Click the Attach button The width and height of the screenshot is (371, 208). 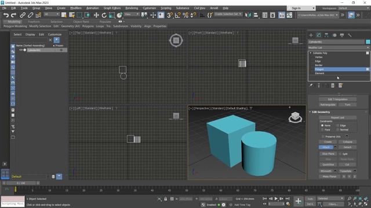pos(326,147)
